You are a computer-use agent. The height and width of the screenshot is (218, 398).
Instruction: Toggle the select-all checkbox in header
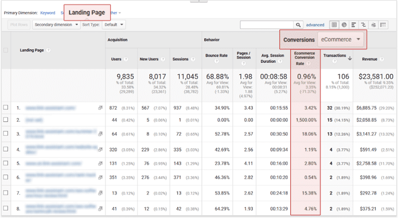pos(6,50)
